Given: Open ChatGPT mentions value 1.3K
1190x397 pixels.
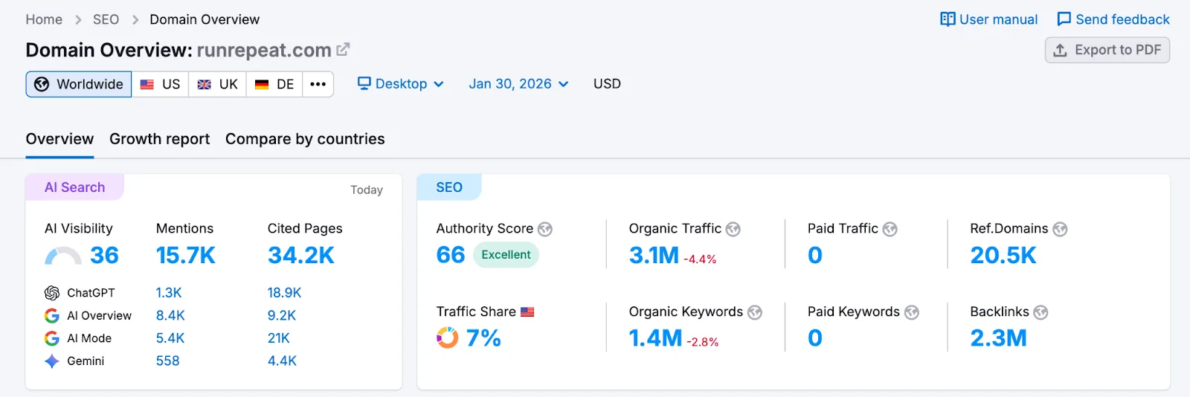Looking at the screenshot, I should point(169,293).
